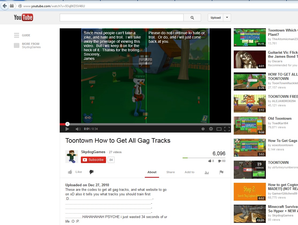Click the search magnifier button
This screenshot has height=225, width=298.
pos(192,18)
